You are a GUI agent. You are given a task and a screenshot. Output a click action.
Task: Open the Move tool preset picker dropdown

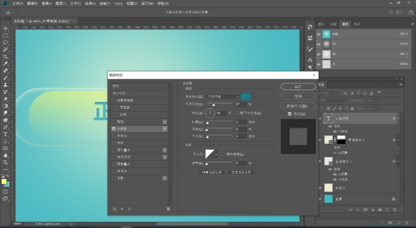14,13
